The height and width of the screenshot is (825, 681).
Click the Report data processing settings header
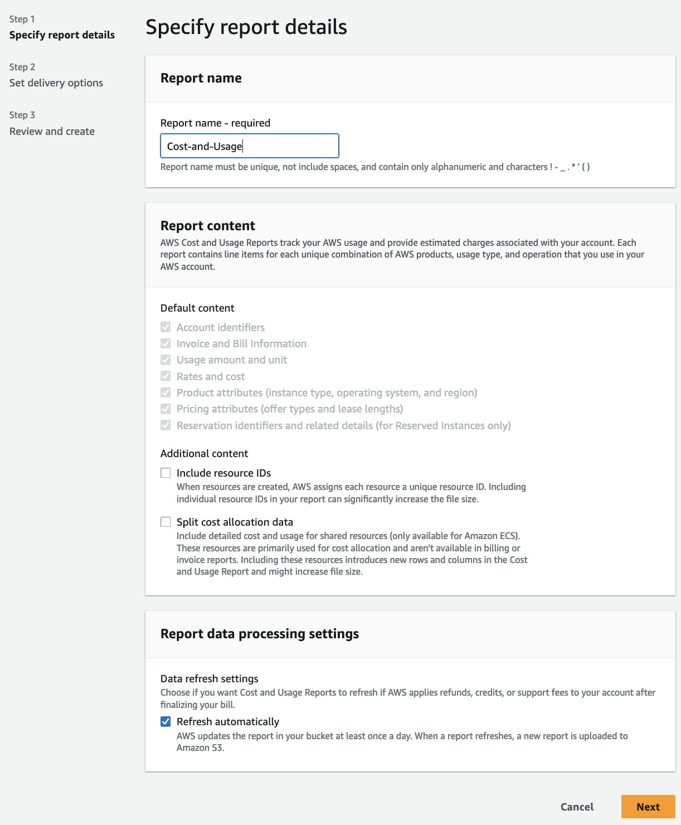pyautogui.click(x=260, y=633)
